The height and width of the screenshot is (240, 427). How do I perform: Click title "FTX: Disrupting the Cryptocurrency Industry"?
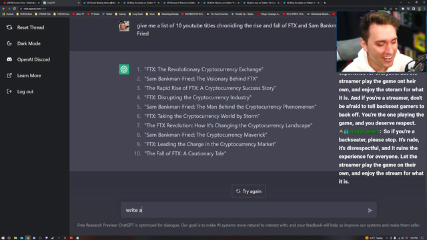pyautogui.click(x=197, y=97)
